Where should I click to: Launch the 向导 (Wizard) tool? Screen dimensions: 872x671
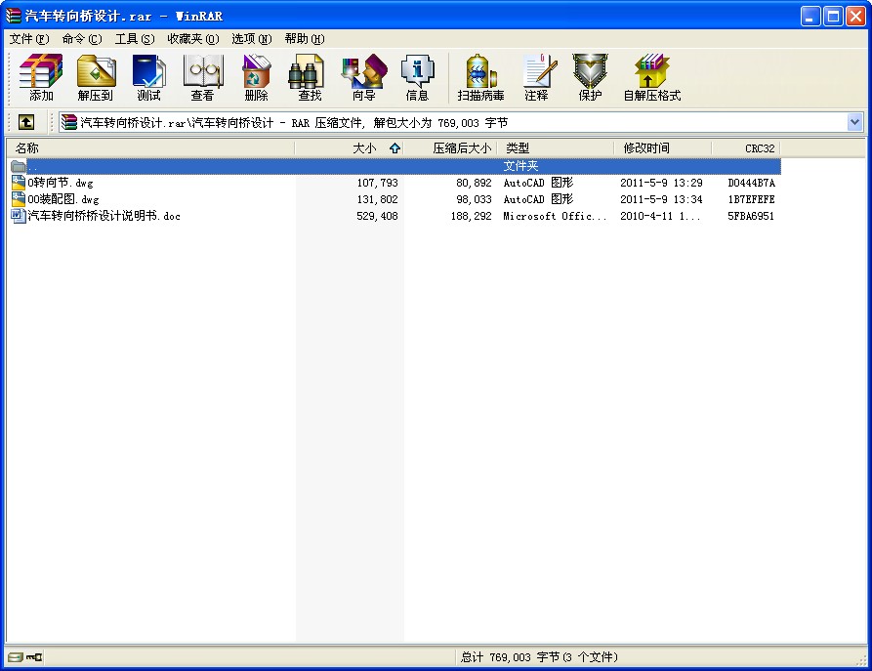coord(363,77)
